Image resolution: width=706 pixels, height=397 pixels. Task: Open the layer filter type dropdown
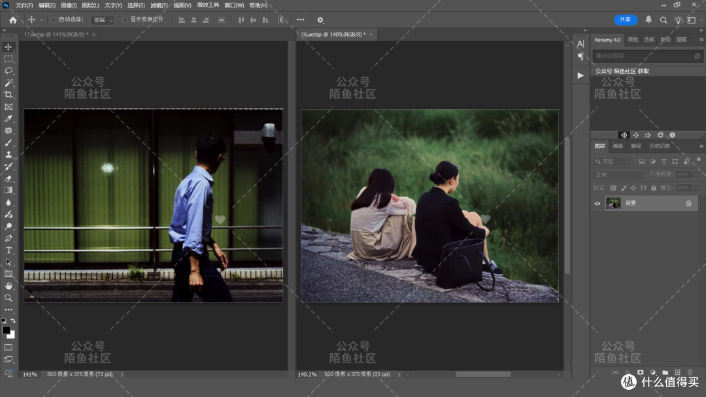(x=613, y=161)
